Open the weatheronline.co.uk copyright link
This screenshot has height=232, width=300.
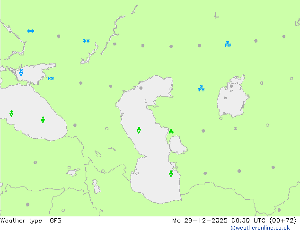(x=260, y=228)
